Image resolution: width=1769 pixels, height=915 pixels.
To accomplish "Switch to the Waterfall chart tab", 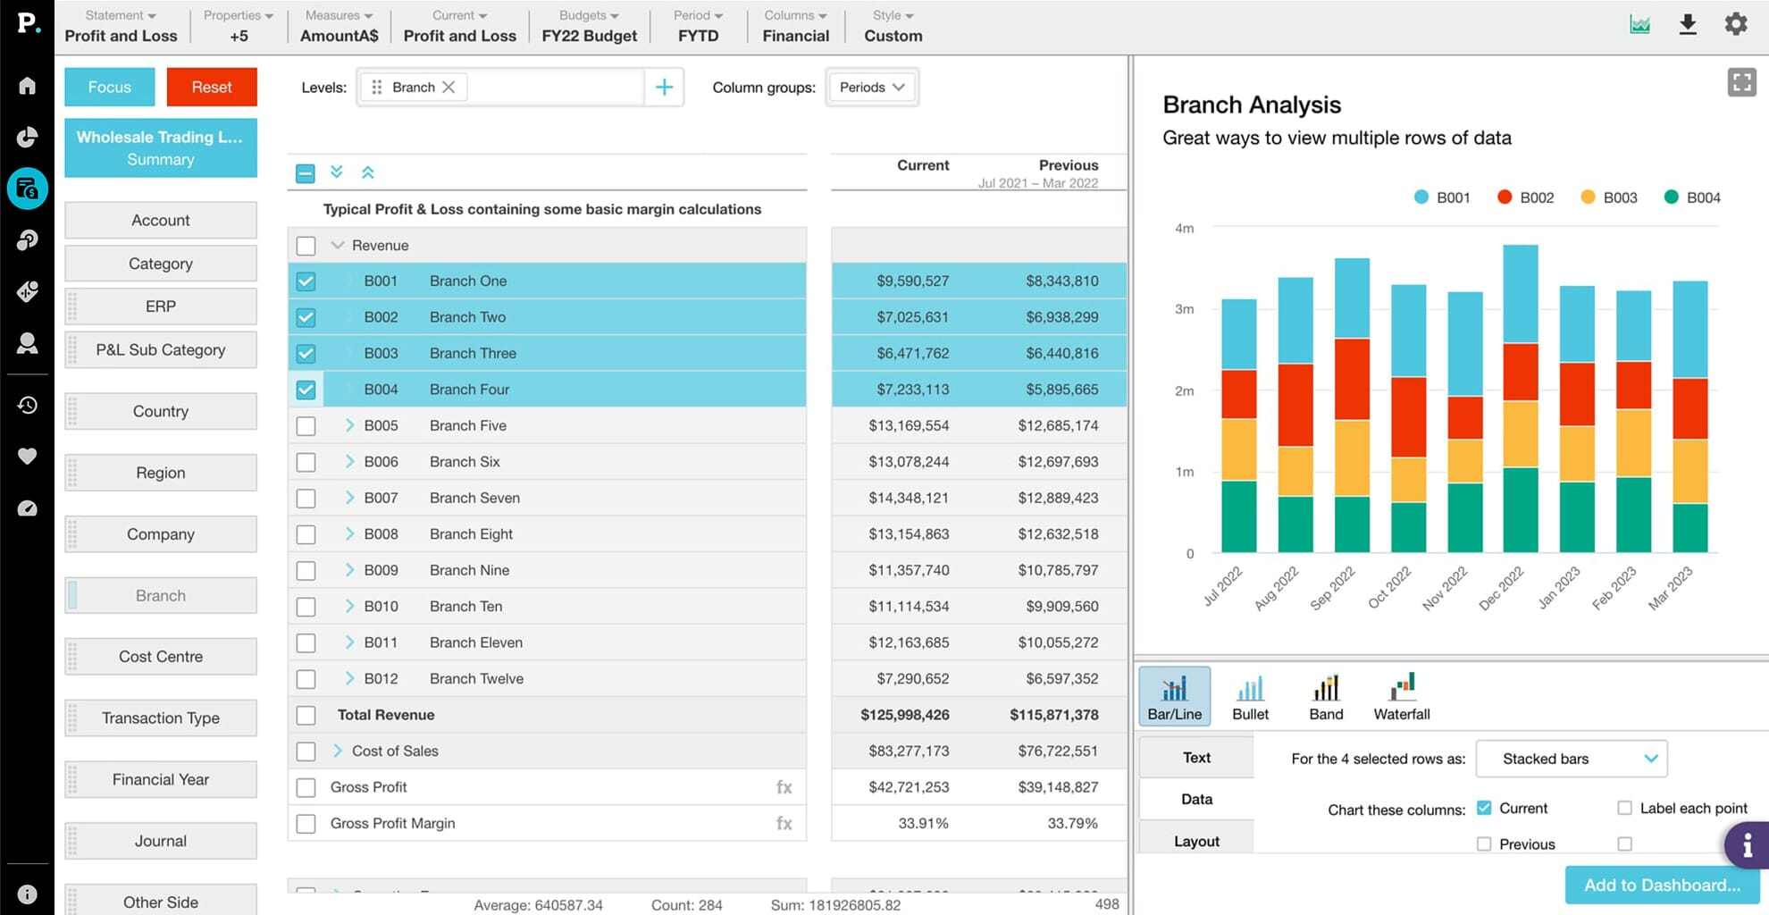I will [1401, 697].
